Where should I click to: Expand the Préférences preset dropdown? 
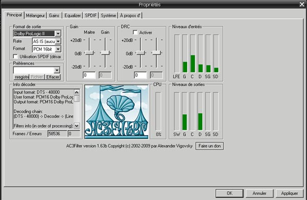(x=57, y=70)
